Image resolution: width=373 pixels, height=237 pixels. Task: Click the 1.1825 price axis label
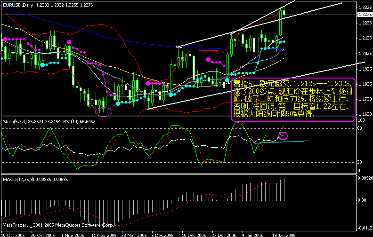(x=365, y=84)
